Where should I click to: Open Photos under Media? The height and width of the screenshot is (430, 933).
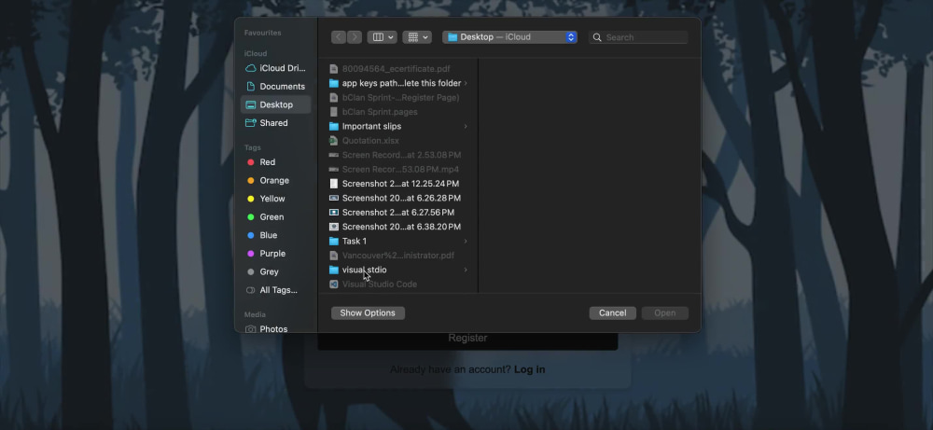click(275, 329)
